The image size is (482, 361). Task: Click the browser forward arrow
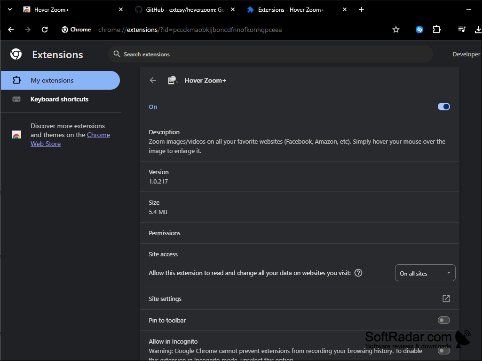click(x=28, y=30)
